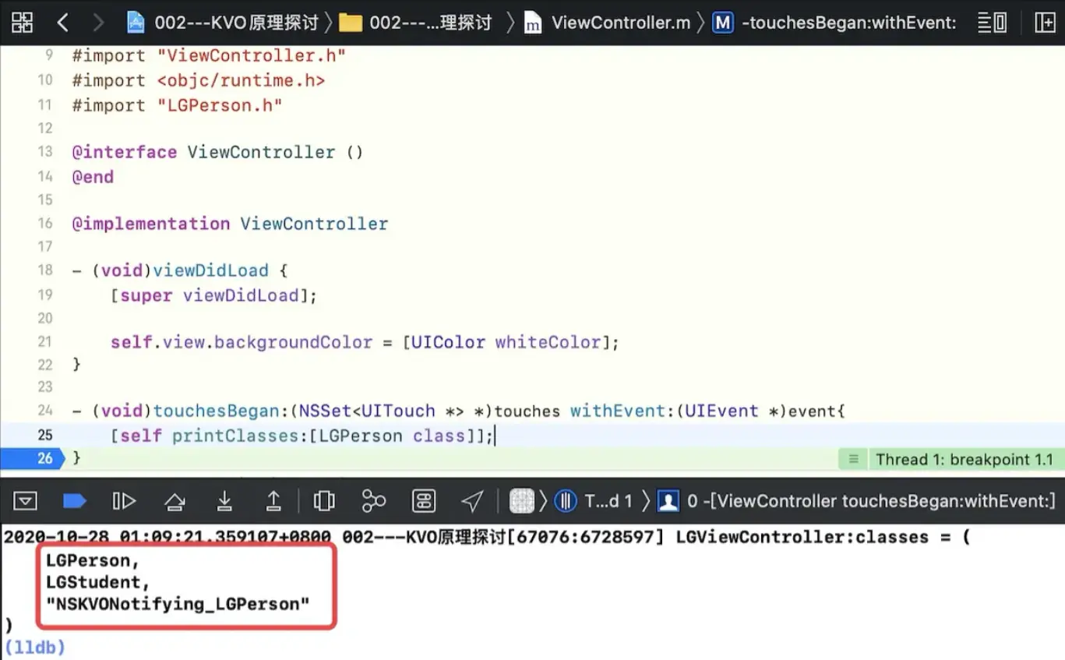
Task: Select the Thread 1 breadcrumb
Action: click(x=594, y=500)
